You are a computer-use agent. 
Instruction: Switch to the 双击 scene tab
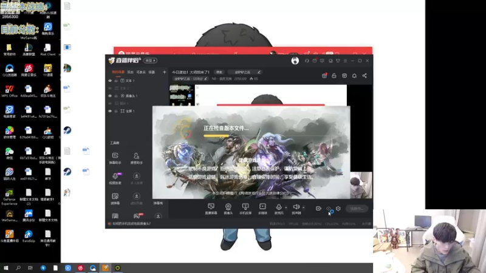pos(130,72)
